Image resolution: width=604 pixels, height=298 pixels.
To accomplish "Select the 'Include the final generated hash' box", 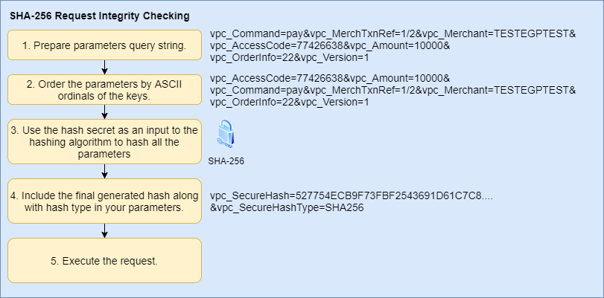I will 104,201.
